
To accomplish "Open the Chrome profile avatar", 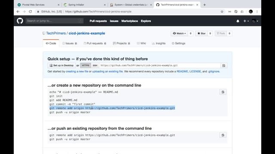I will tap(251, 12).
